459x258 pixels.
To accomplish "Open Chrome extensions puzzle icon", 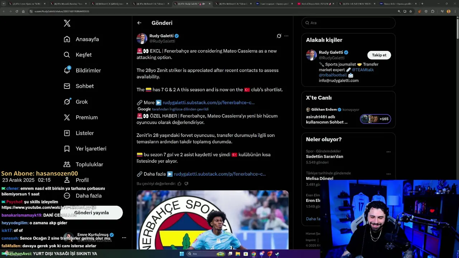I will pos(432,11).
